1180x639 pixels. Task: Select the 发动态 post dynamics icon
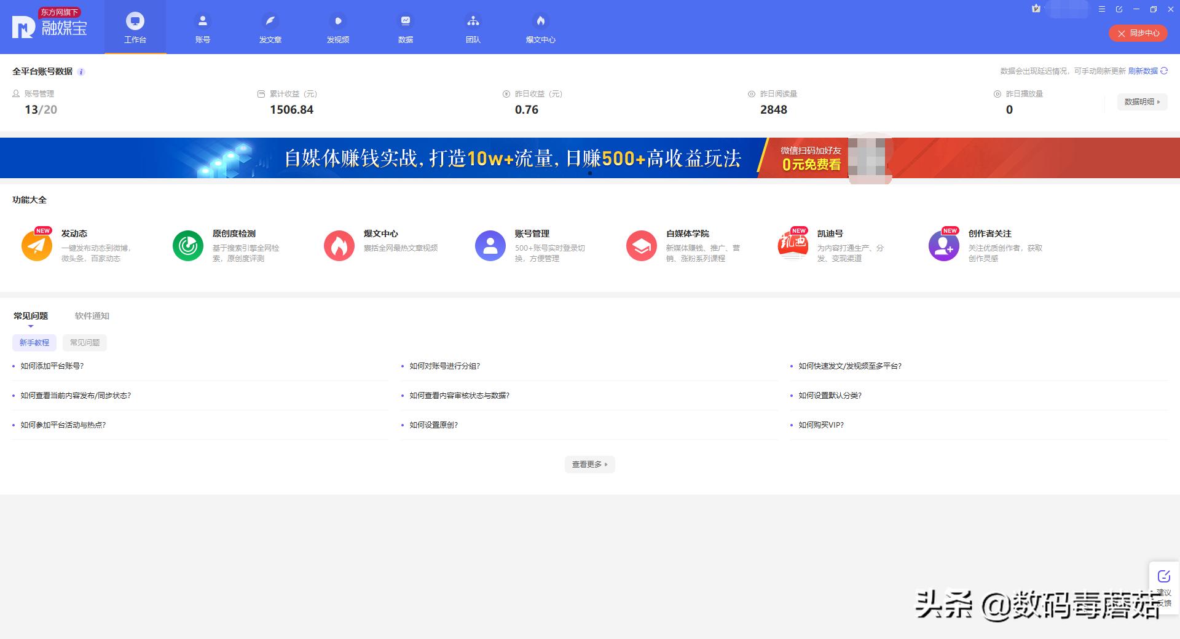click(x=36, y=245)
